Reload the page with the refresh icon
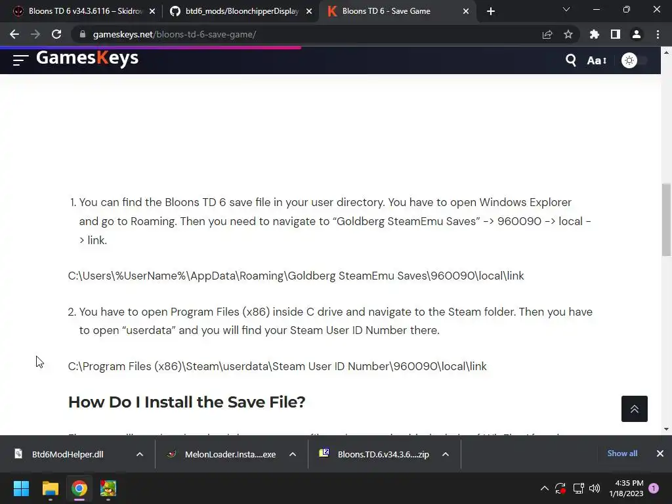 click(x=56, y=34)
